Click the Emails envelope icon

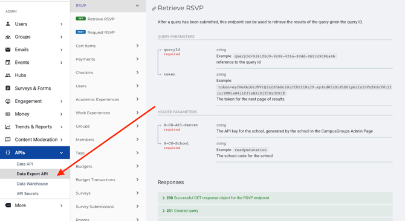(x=8, y=49)
